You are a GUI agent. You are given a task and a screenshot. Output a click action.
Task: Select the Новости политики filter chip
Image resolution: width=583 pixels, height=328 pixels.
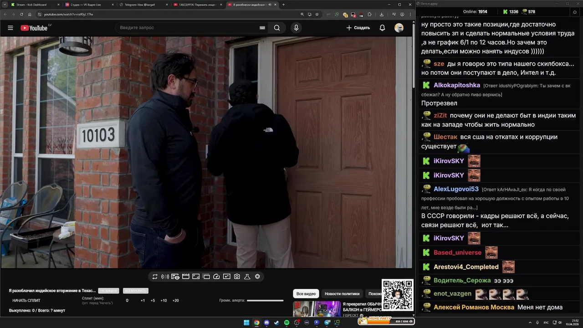point(342,294)
